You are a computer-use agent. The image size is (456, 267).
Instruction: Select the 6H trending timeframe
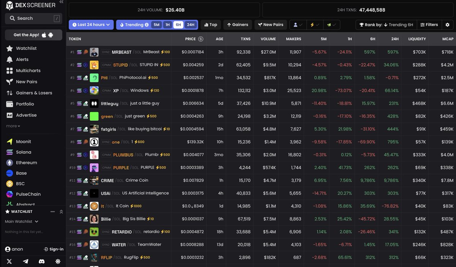coord(178,25)
